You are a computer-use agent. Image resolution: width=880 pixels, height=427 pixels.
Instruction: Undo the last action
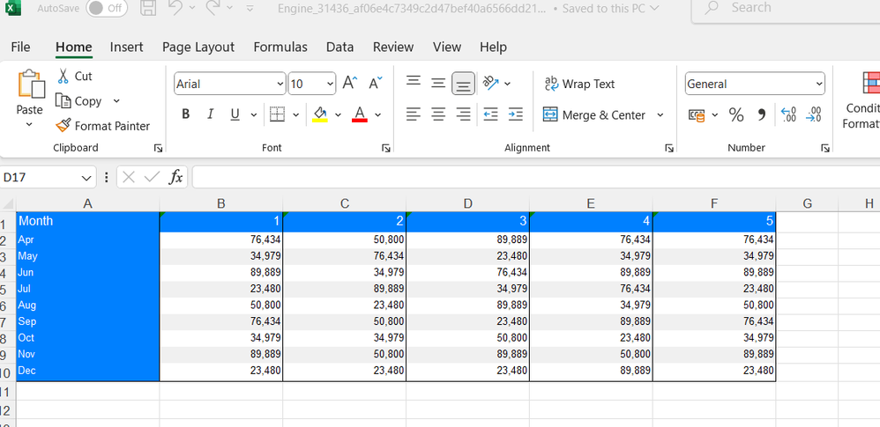pos(175,8)
